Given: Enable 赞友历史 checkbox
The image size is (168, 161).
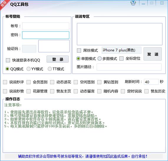Looking at the screenshot, I should (146, 91).
